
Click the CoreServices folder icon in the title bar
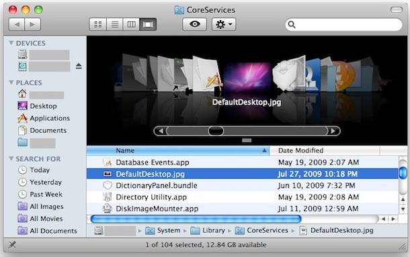pyautogui.click(x=179, y=10)
